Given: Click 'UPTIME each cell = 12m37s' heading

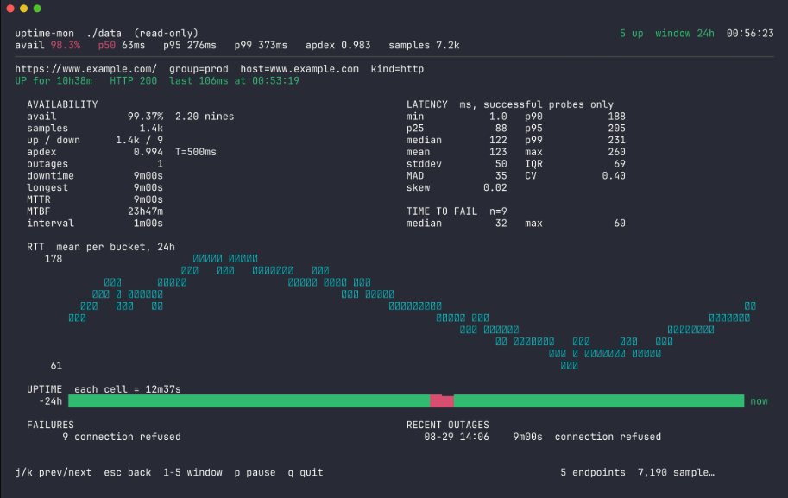Looking at the screenshot, I should 104,389.
